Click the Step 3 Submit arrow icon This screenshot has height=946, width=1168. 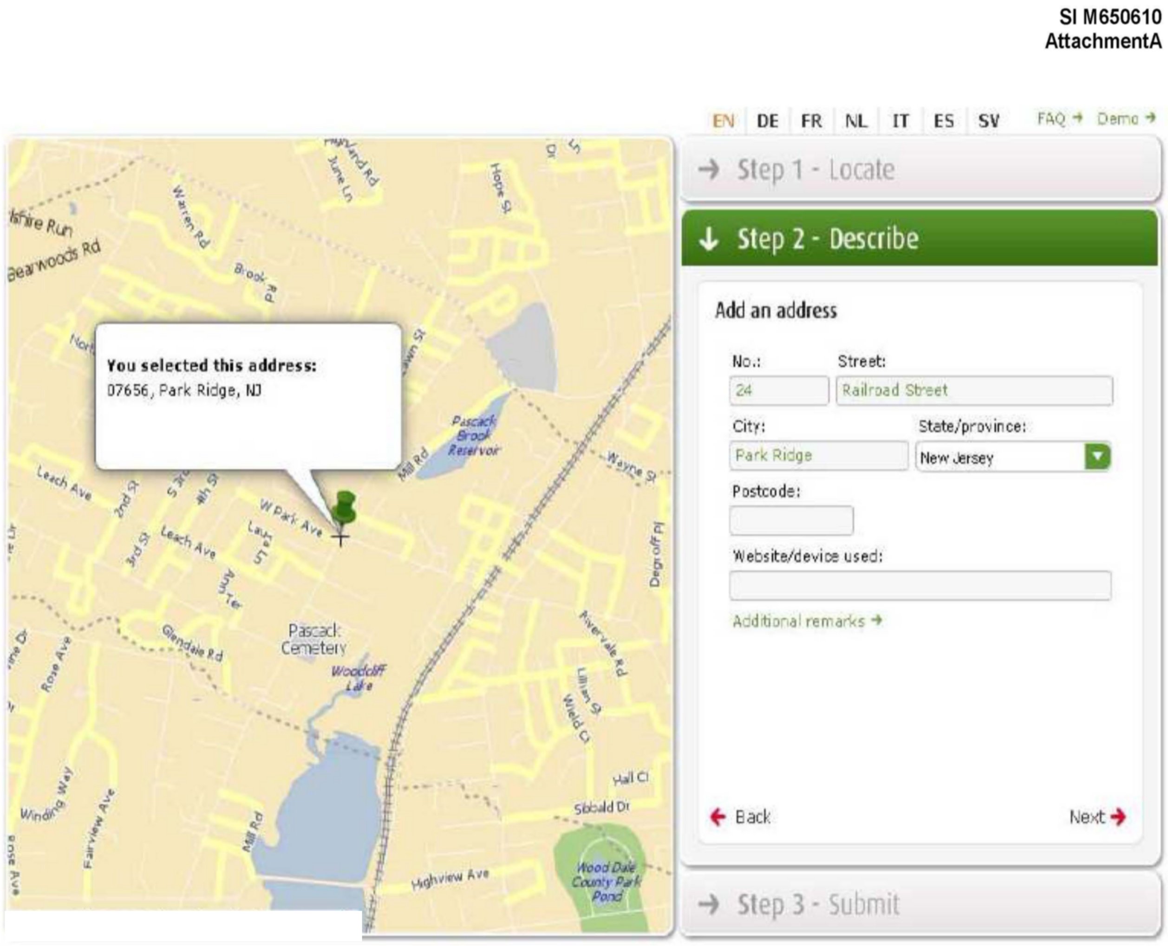pos(709,904)
